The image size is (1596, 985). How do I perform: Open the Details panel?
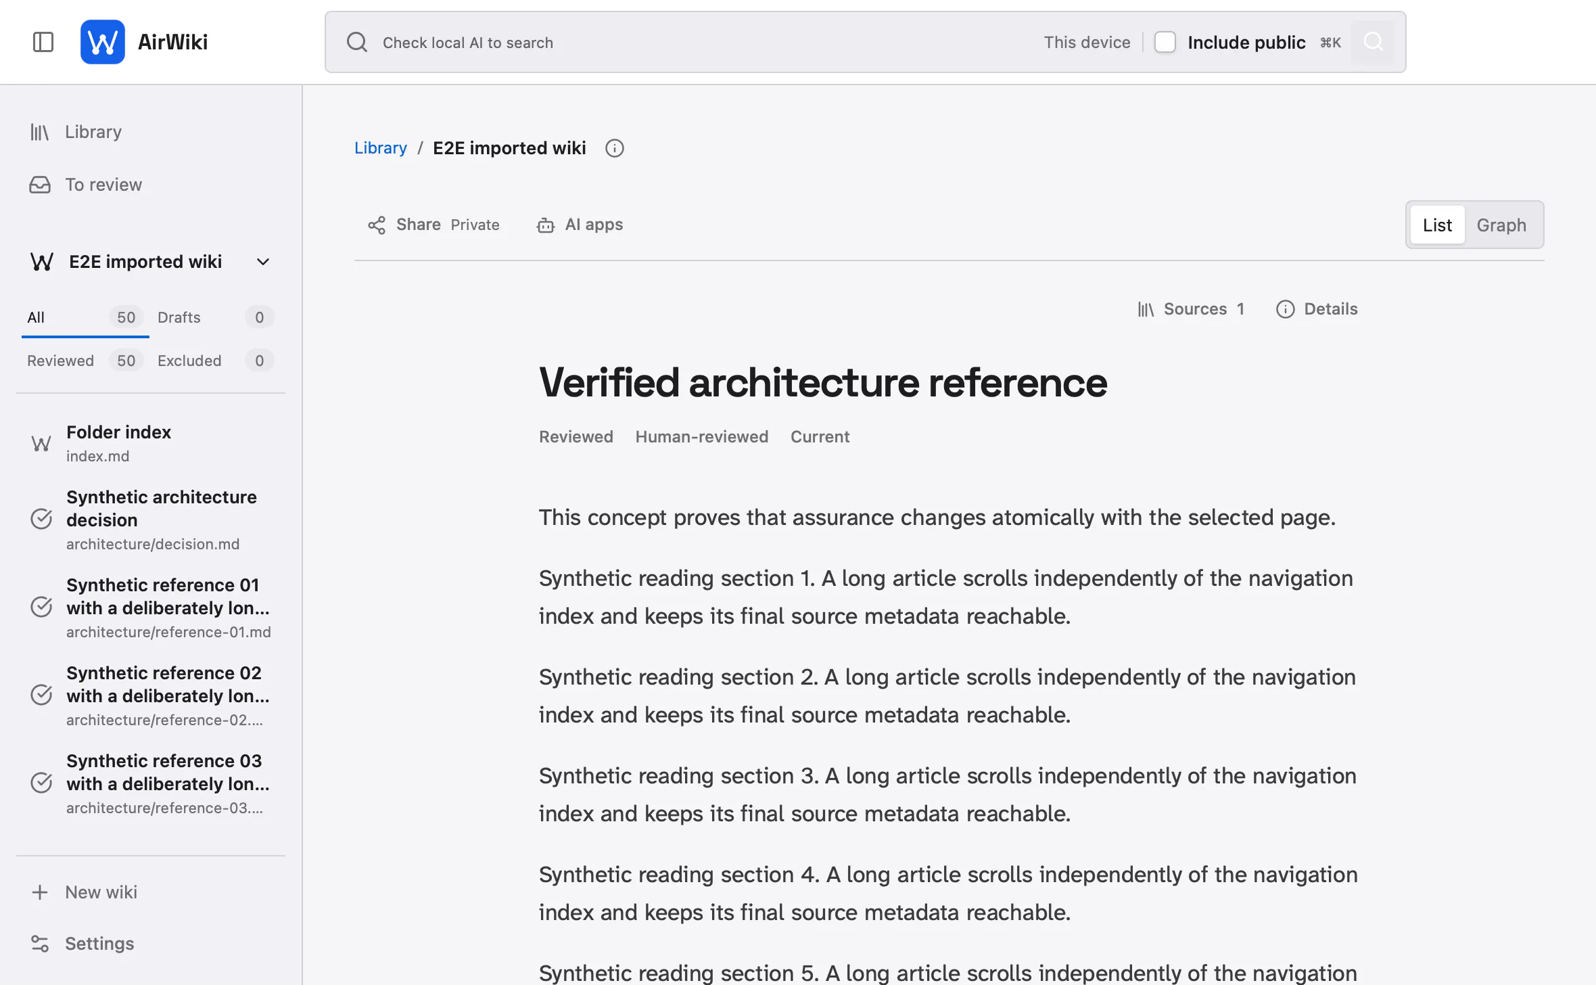click(x=1317, y=309)
